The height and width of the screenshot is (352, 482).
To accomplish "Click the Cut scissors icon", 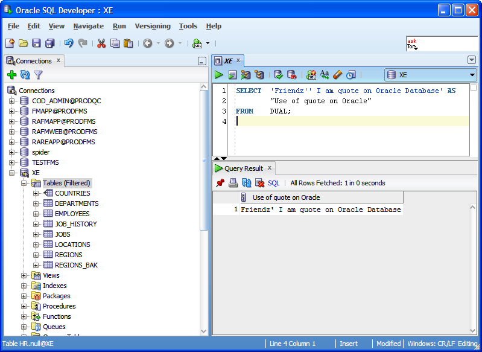I will point(101,43).
